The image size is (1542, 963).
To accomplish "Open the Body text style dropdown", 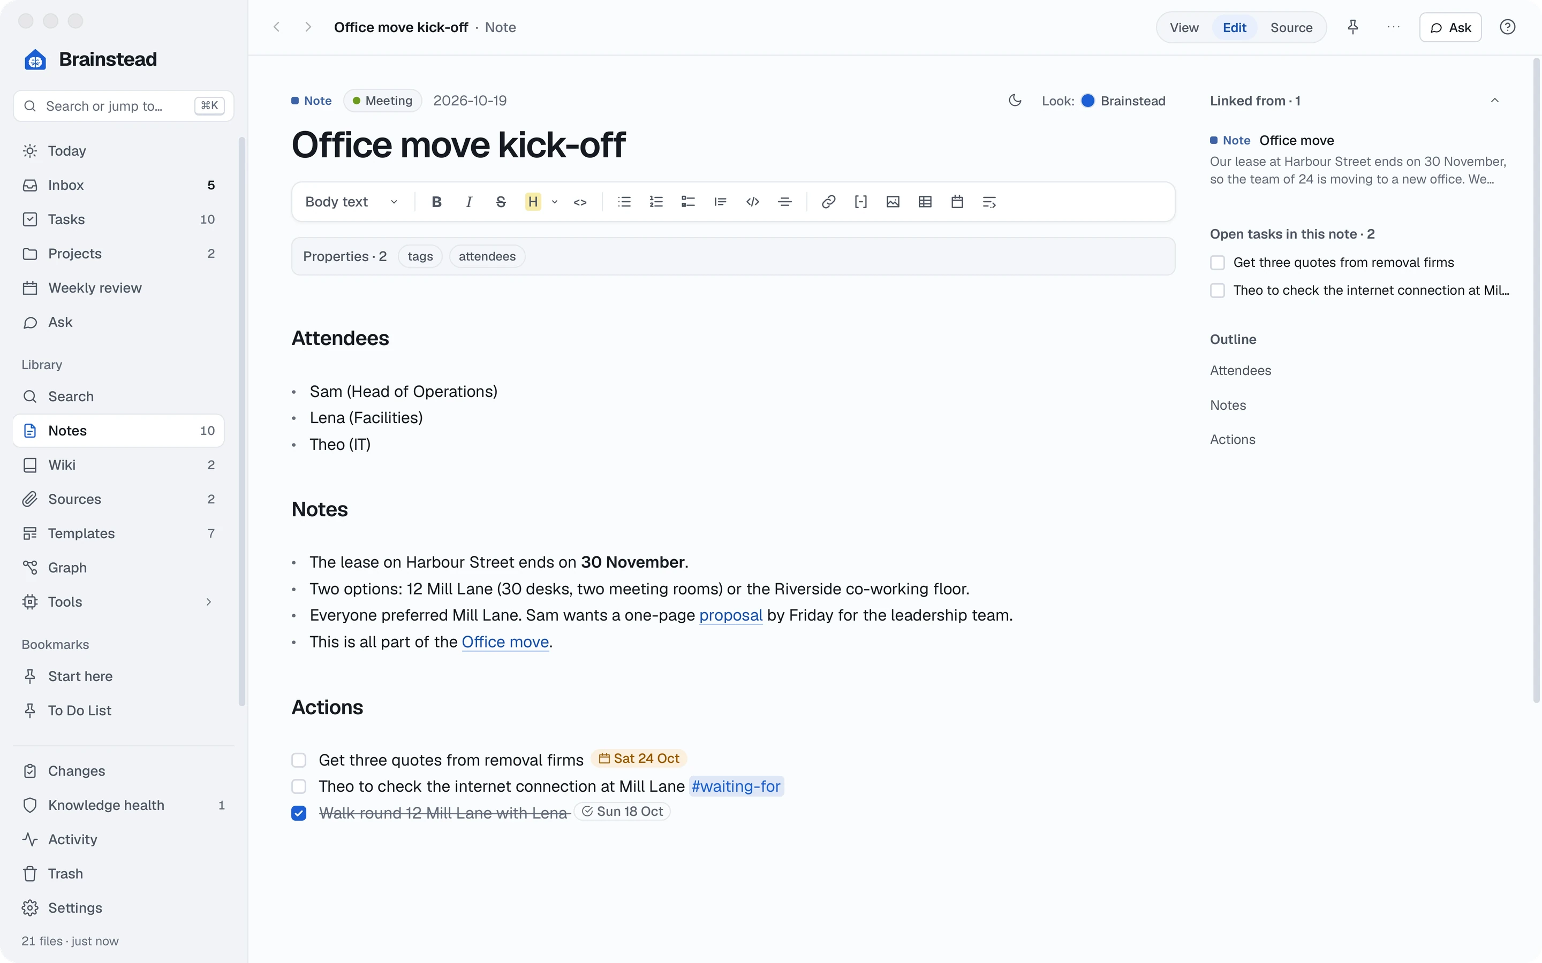I will [x=351, y=202].
